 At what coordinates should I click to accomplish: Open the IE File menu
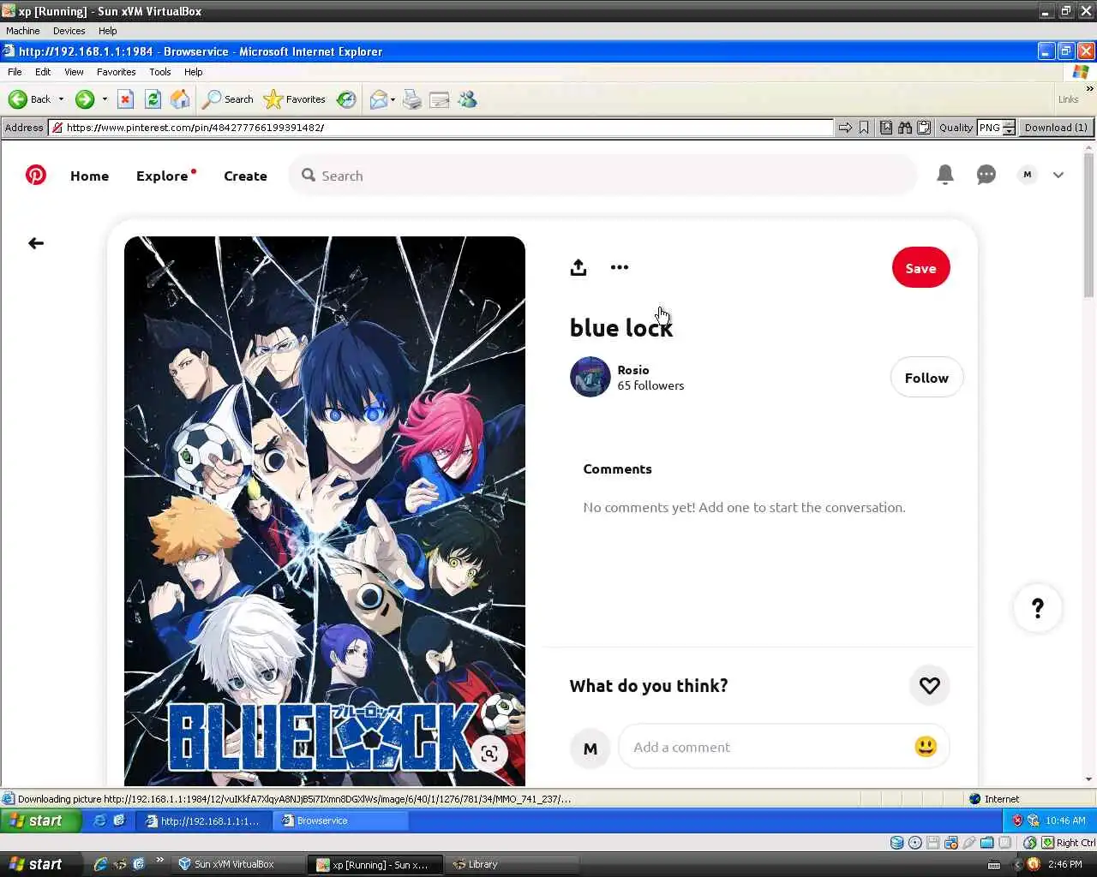point(15,72)
